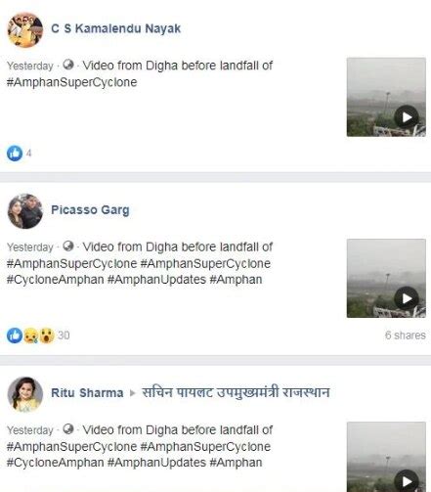Open the सचिन पायलट उपमुख्यमंत्री राजस्थान page link
The width and height of the screenshot is (431, 492).
point(236,392)
